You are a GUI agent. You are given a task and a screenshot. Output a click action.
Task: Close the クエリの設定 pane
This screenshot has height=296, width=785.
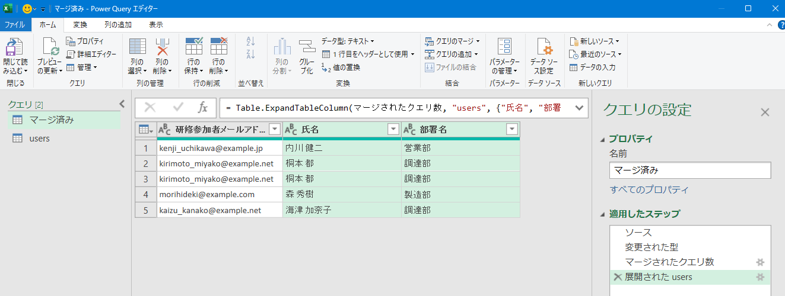point(765,112)
